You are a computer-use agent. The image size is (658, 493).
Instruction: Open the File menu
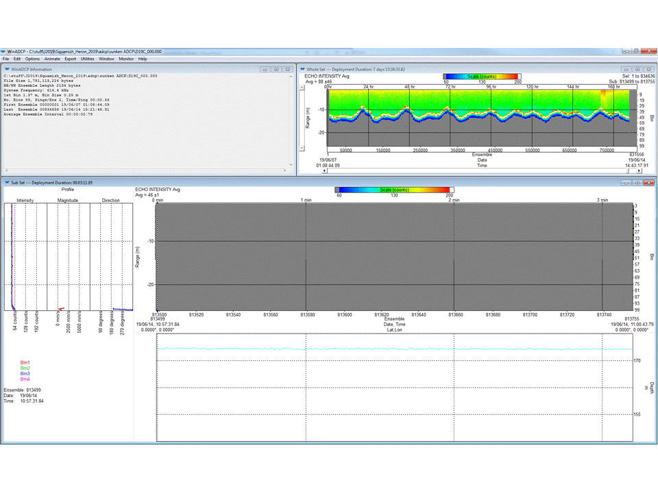[6, 59]
